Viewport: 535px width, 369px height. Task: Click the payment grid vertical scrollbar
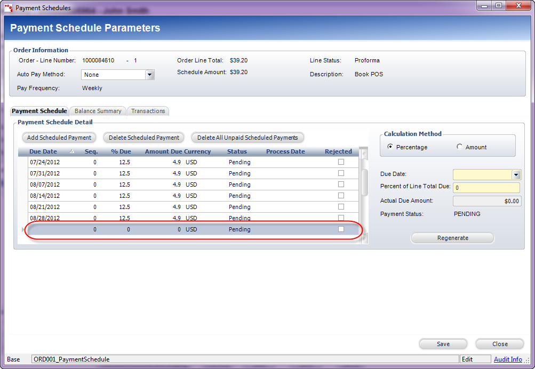coord(365,181)
